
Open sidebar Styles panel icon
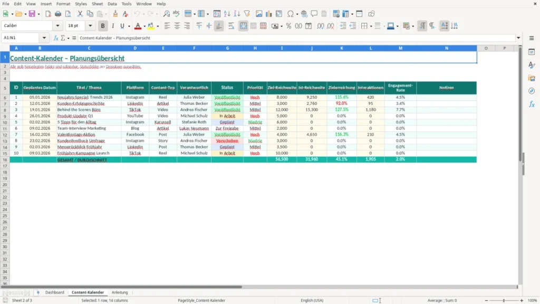[532, 65]
